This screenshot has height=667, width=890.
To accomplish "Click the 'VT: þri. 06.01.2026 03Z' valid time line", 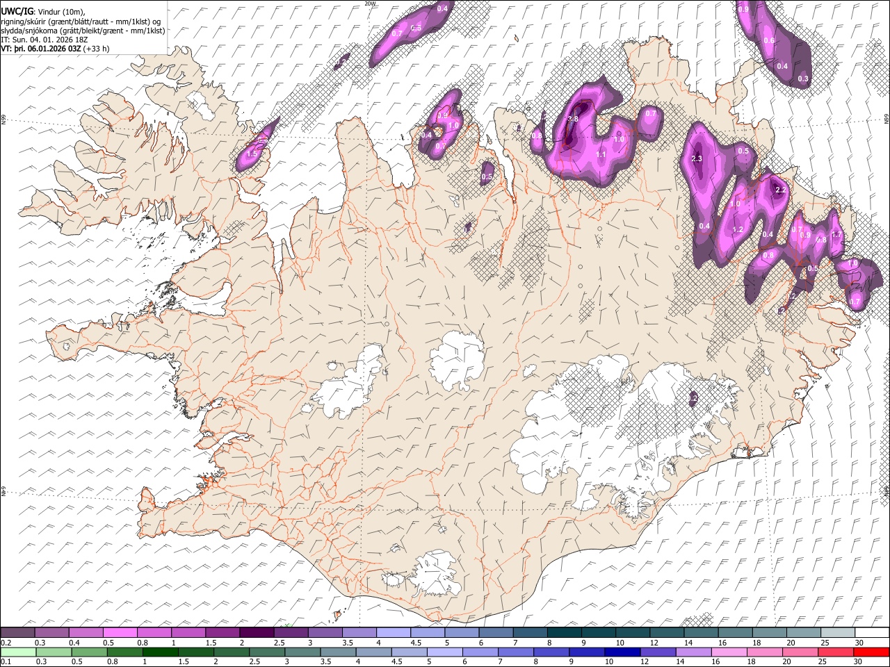I will (x=40, y=49).
